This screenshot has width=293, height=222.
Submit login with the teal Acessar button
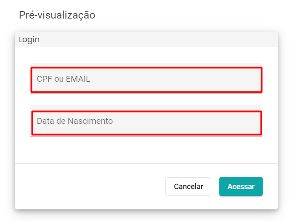(x=241, y=187)
